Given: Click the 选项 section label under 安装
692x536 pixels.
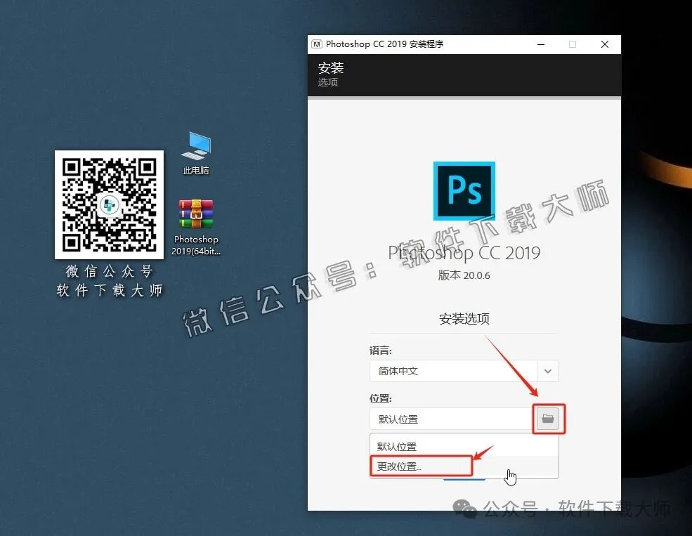Looking at the screenshot, I should (x=327, y=81).
